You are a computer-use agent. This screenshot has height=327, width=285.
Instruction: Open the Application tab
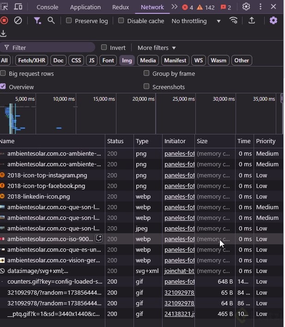point(85,7)
